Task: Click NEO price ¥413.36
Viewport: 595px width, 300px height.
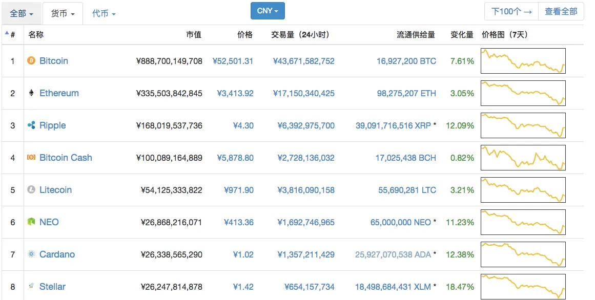Action: point(239,222)
